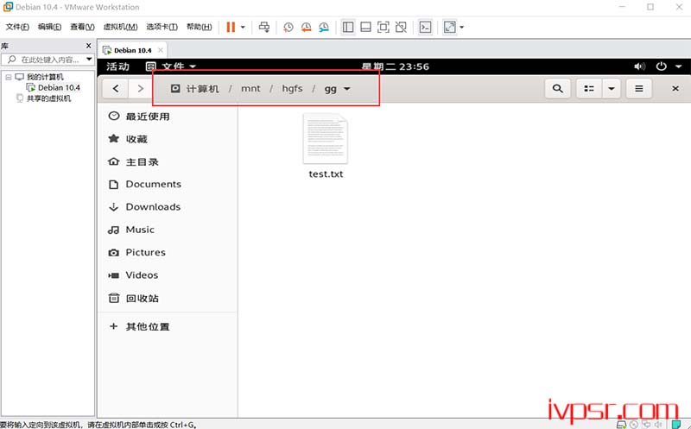
Task: Open the snapshot manager
Action: [323, 28]
